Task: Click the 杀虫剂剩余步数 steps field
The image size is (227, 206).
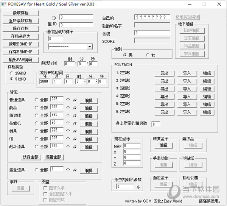Action: [x=125, y=186]
